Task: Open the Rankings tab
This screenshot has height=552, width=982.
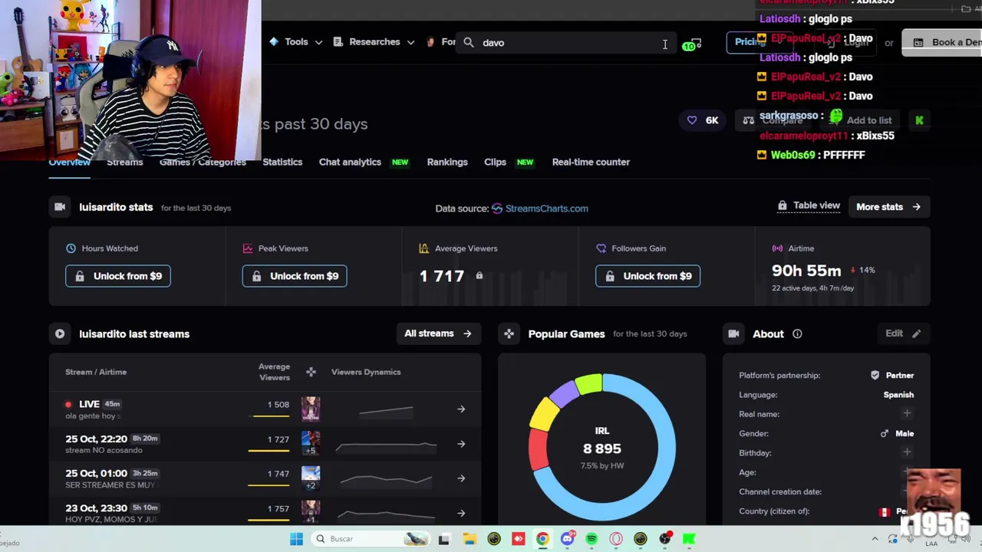Action: pyautogui.click(x=447, y=162)
